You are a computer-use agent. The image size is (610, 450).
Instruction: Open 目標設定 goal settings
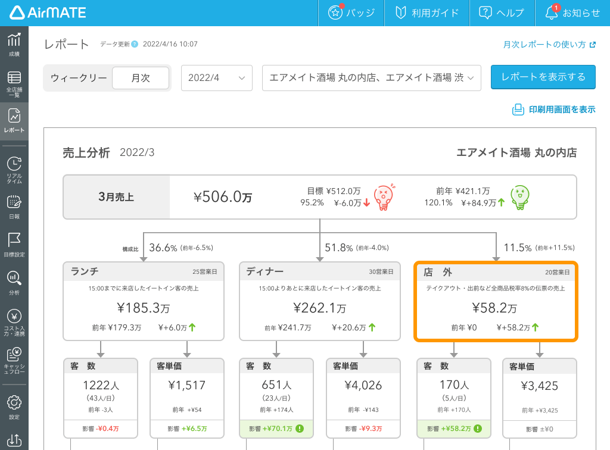click(14, 245)
